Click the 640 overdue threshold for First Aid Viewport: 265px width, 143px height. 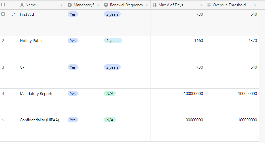[x=232, y=23]
